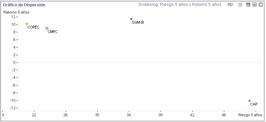
Task: Select the SQM-B data point
Action: (x=131, y=19)
